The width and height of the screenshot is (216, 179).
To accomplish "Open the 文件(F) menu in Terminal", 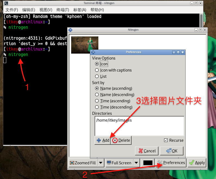I will pos(12,10).
